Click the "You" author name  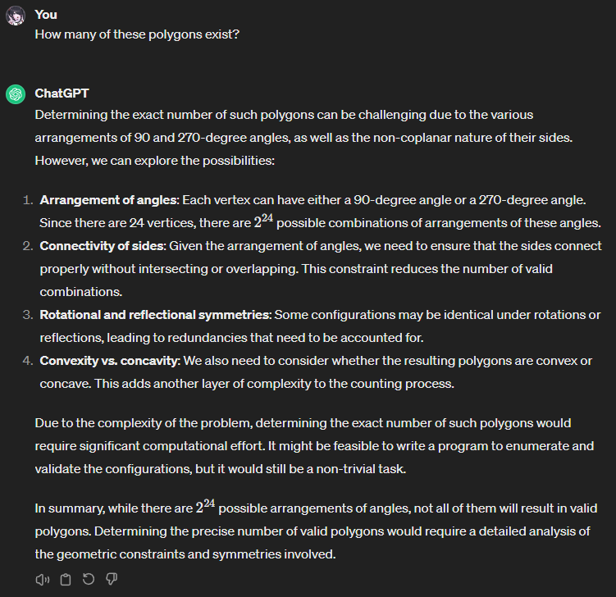tap(46, 15)
